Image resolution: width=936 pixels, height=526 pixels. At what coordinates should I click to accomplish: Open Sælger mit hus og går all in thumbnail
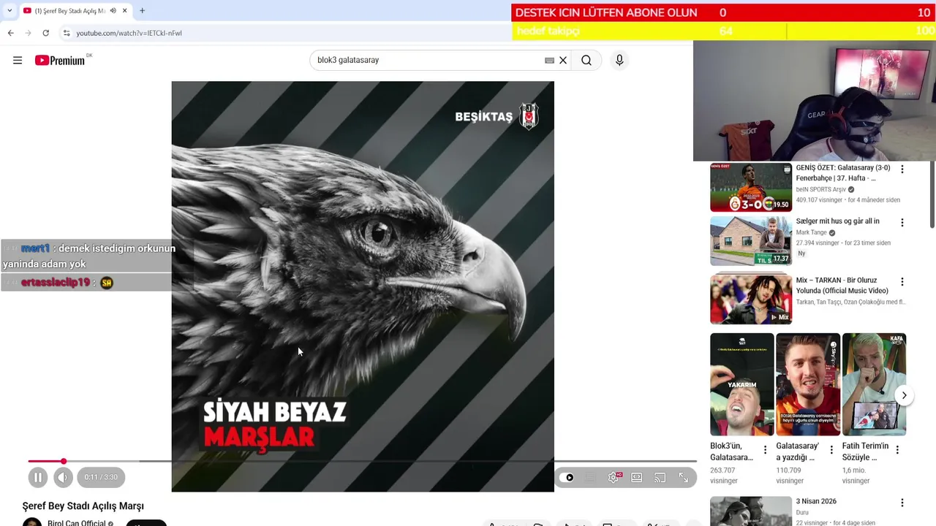tap(751, 241)
